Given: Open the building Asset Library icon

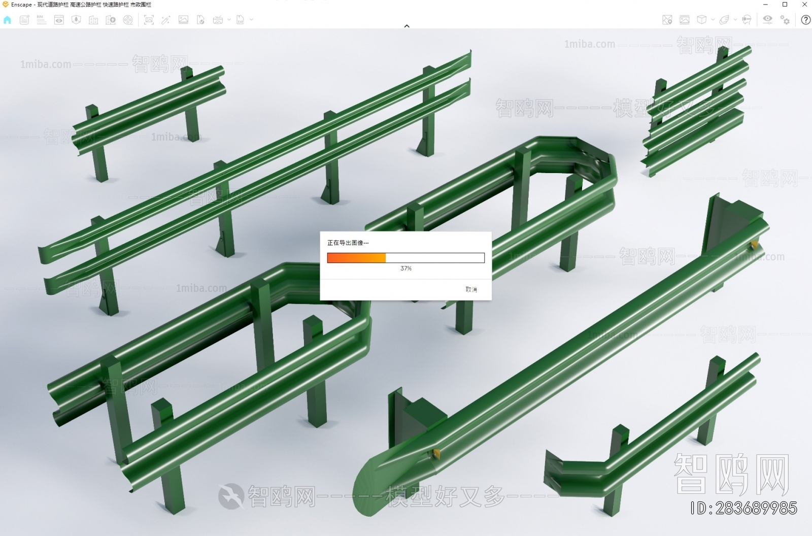Looking at the screenshot, I should (93, 20).
